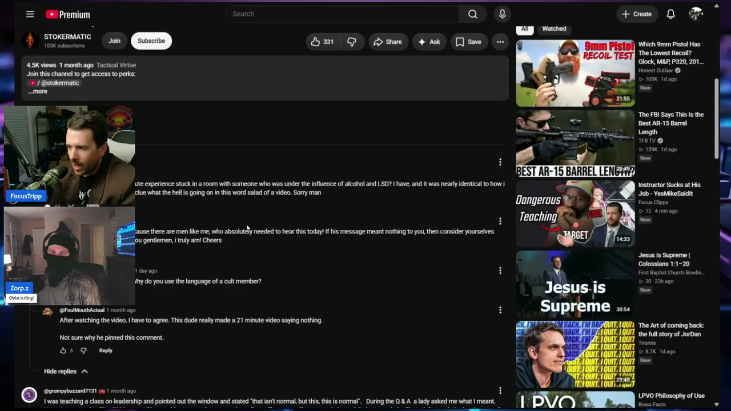Like FoulMouthActual's comment

click(x=63, y=350)
